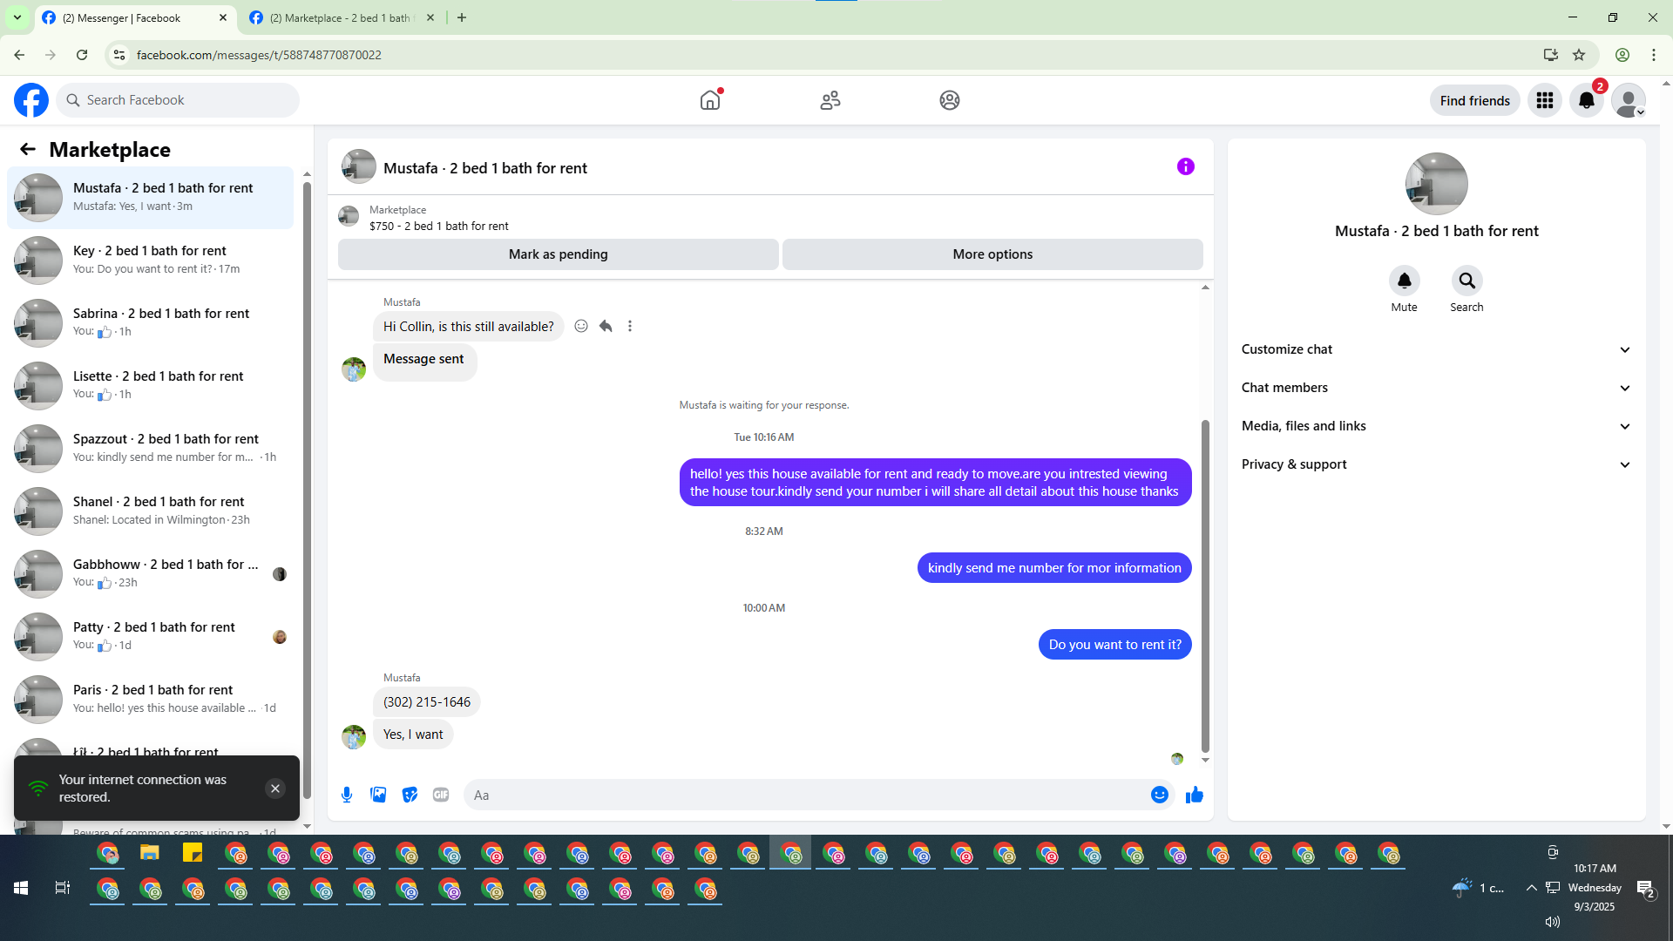This screenshot has height=941, width=1673.
Task: Click Find friends button
Action: pyautogui.click(x=1474, y=100)
